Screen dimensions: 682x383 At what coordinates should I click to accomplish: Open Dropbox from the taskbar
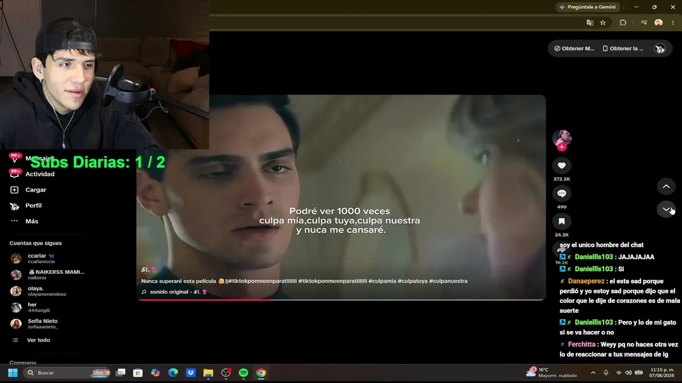click(191, 373)
